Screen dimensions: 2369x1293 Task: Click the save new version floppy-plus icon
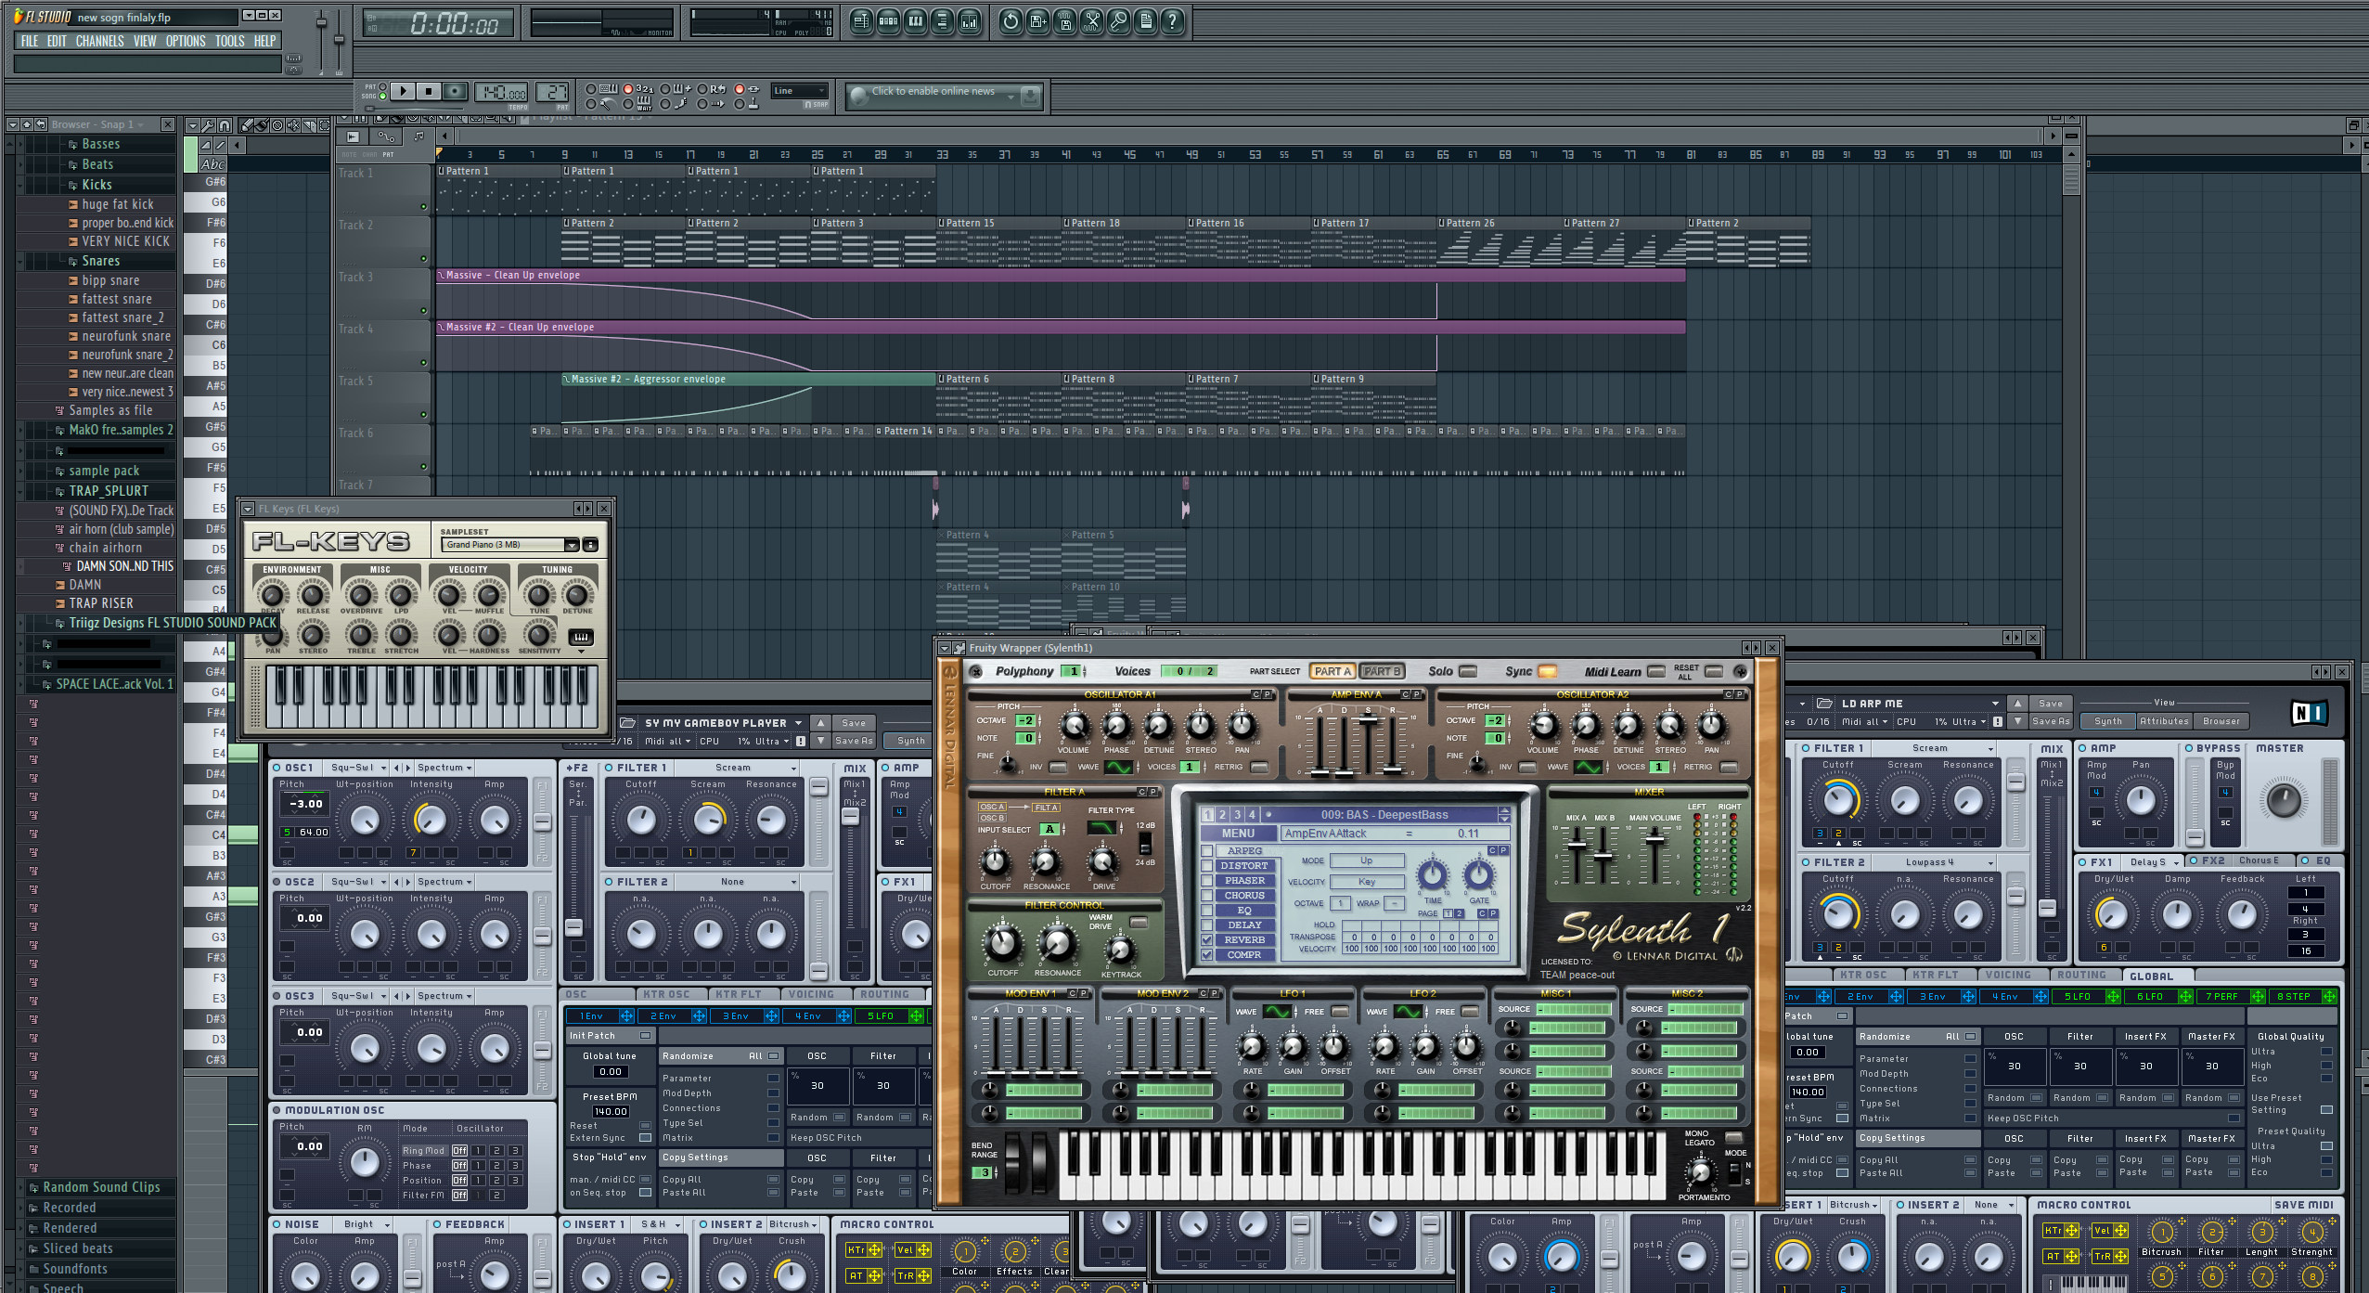coord(1037,21)
